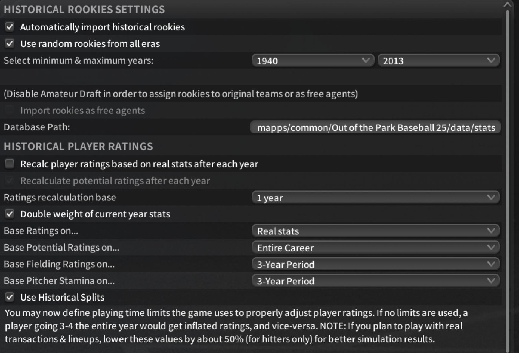Expand Base Pitcher Stamina dropdown
519x353 pixels.
[375, 281]
